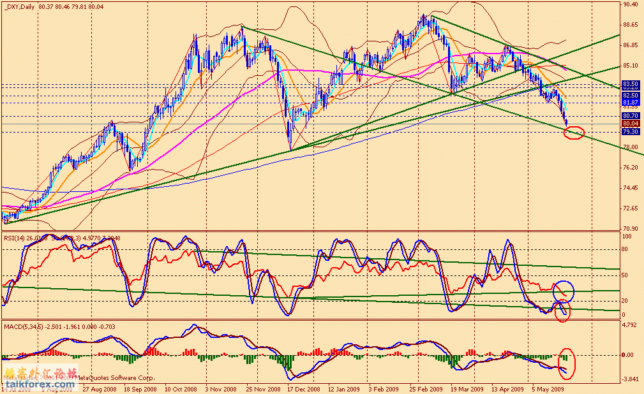The height and width of the screenshot is (394, 644).
Task: Click the 25 Feb 2009 date label
Action: point(426,389)
